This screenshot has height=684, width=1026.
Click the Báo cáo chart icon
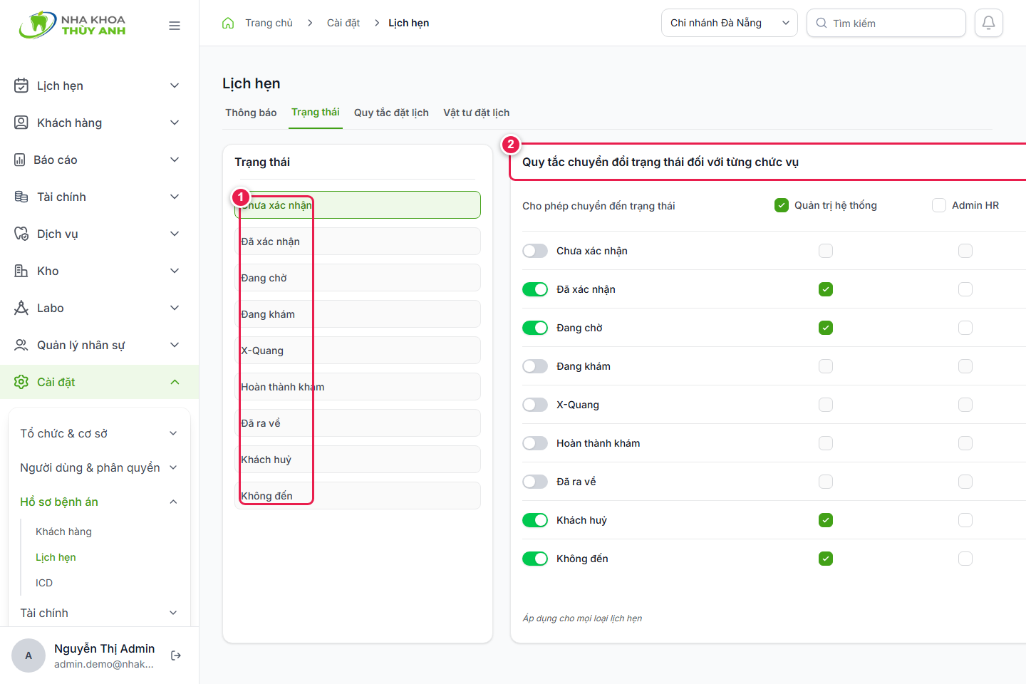pos(20,160)
